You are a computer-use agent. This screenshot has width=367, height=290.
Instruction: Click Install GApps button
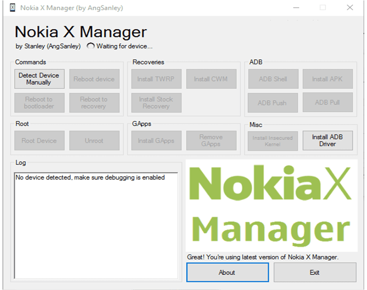click(156, 140)
